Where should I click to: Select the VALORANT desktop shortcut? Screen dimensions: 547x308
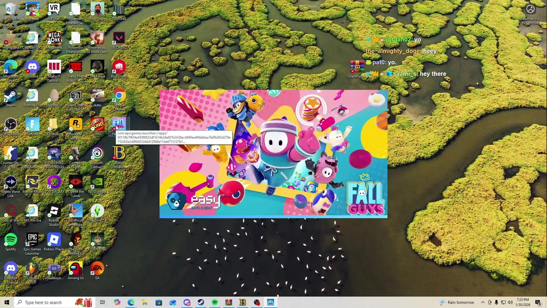(119, 40)
